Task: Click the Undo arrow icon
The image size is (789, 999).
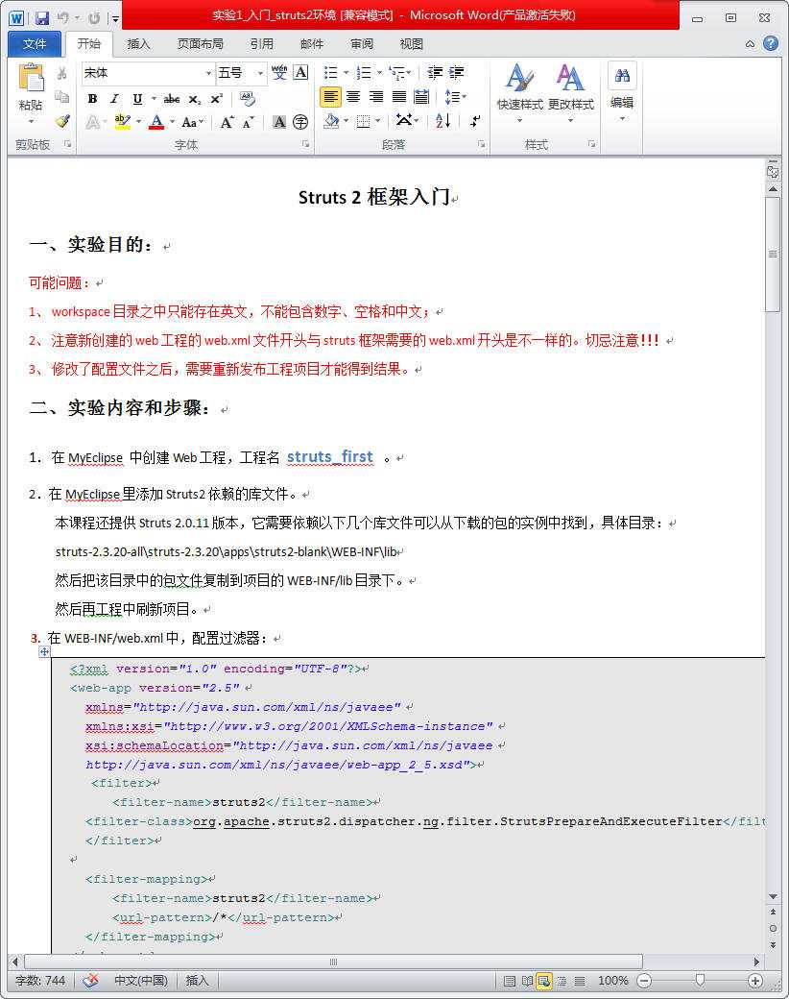Action: pyautogui.click(x=63, y=18)
